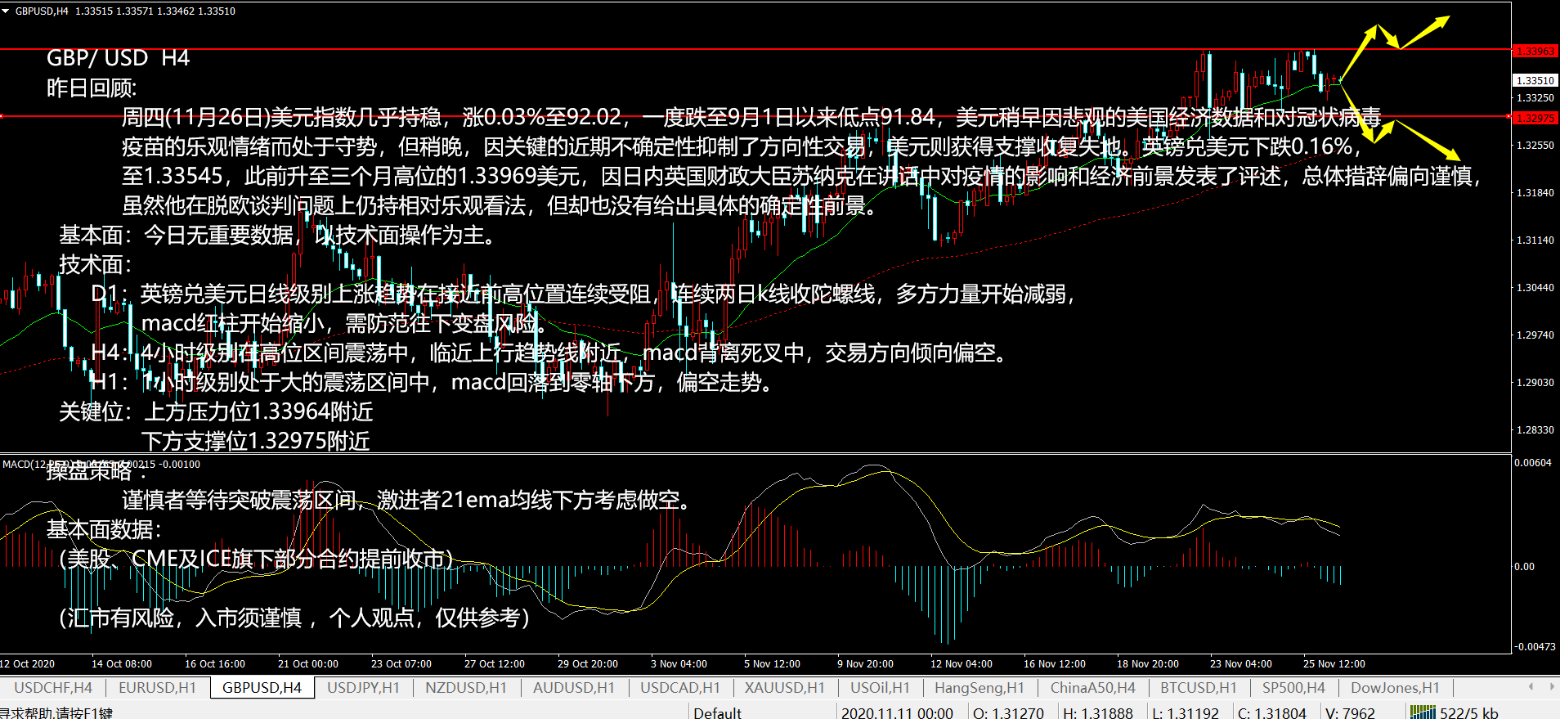The image size is (1560, 719).
Task: Click the GBPUSD,H4 chart title quote text
Action: (x=125, y=11)
